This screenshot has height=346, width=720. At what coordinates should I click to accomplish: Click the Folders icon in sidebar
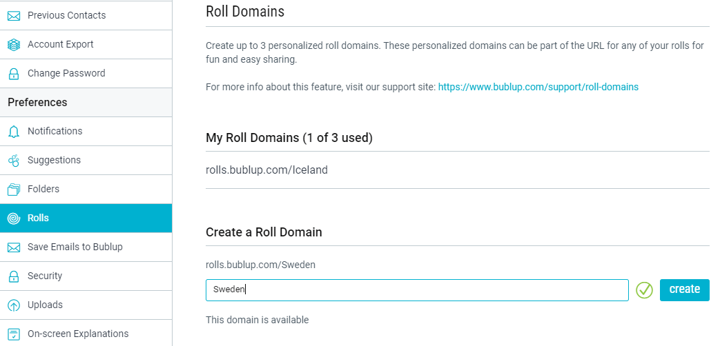tap(14, 190)
